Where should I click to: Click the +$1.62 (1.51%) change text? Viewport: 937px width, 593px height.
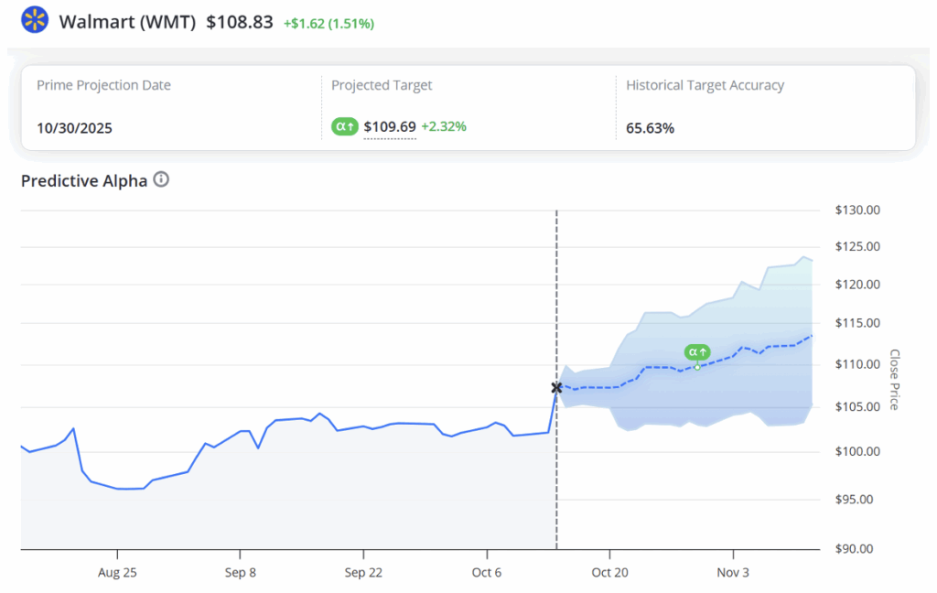(x=328, y=23)
